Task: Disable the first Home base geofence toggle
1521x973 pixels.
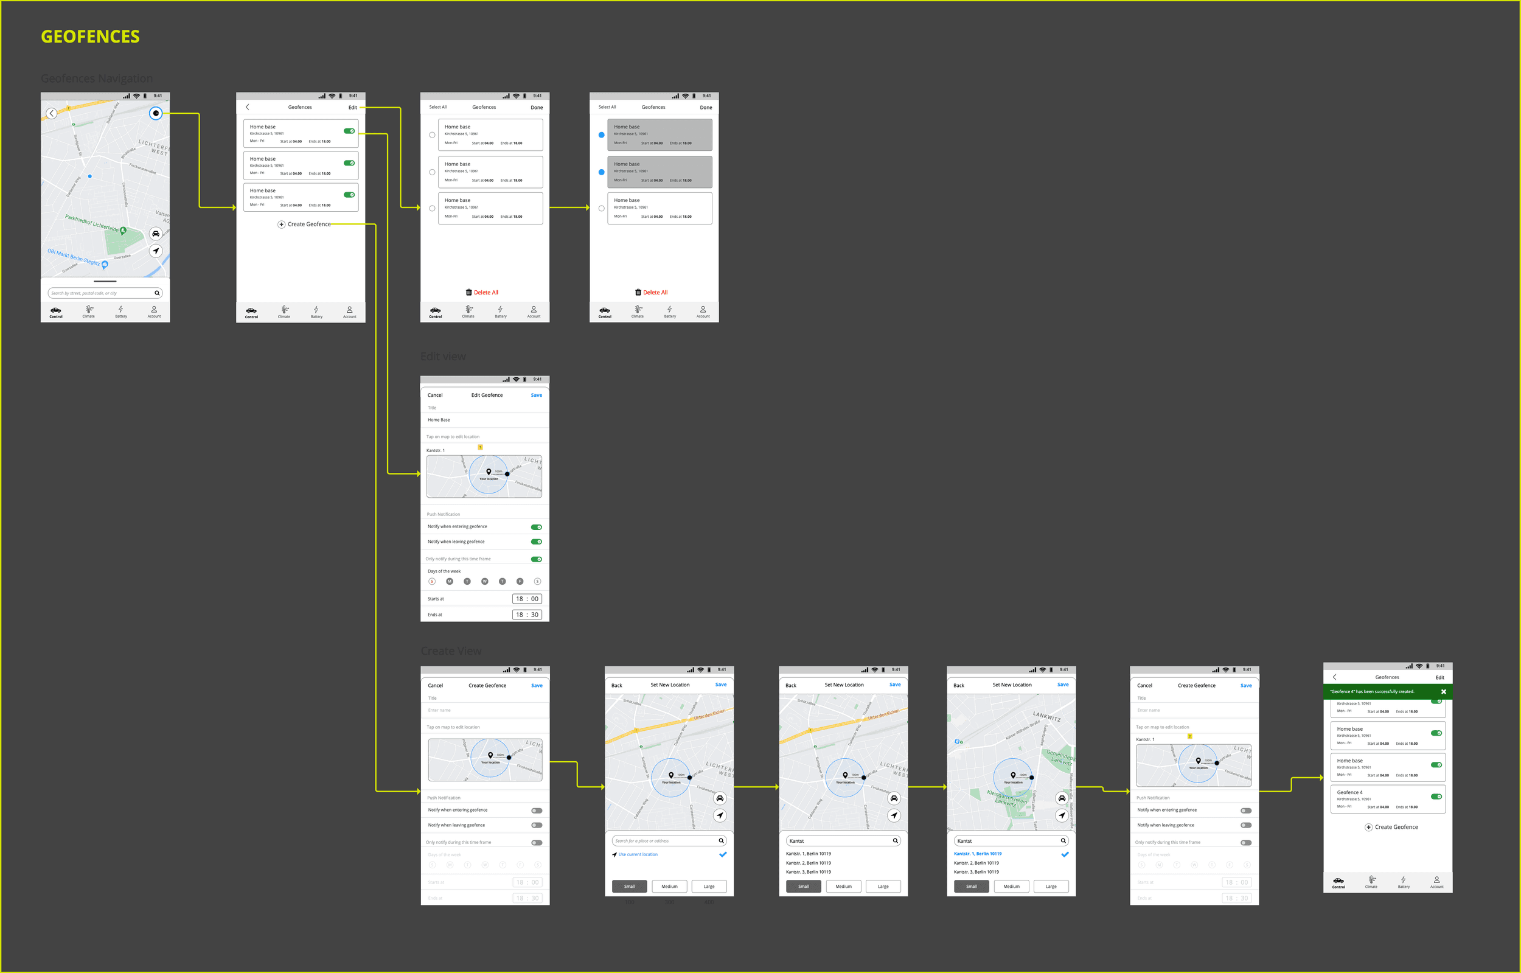Action: tap(349, 130)
